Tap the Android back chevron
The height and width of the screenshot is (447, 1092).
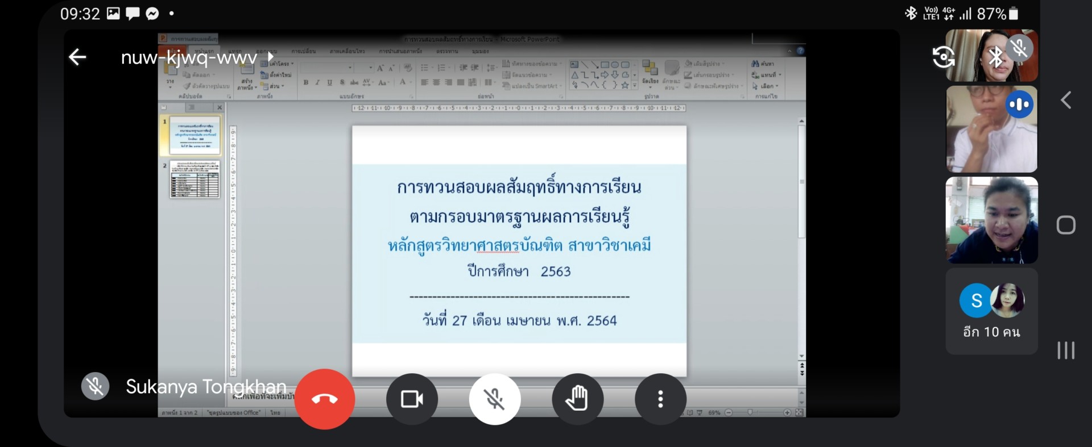tap(1066, 101)
